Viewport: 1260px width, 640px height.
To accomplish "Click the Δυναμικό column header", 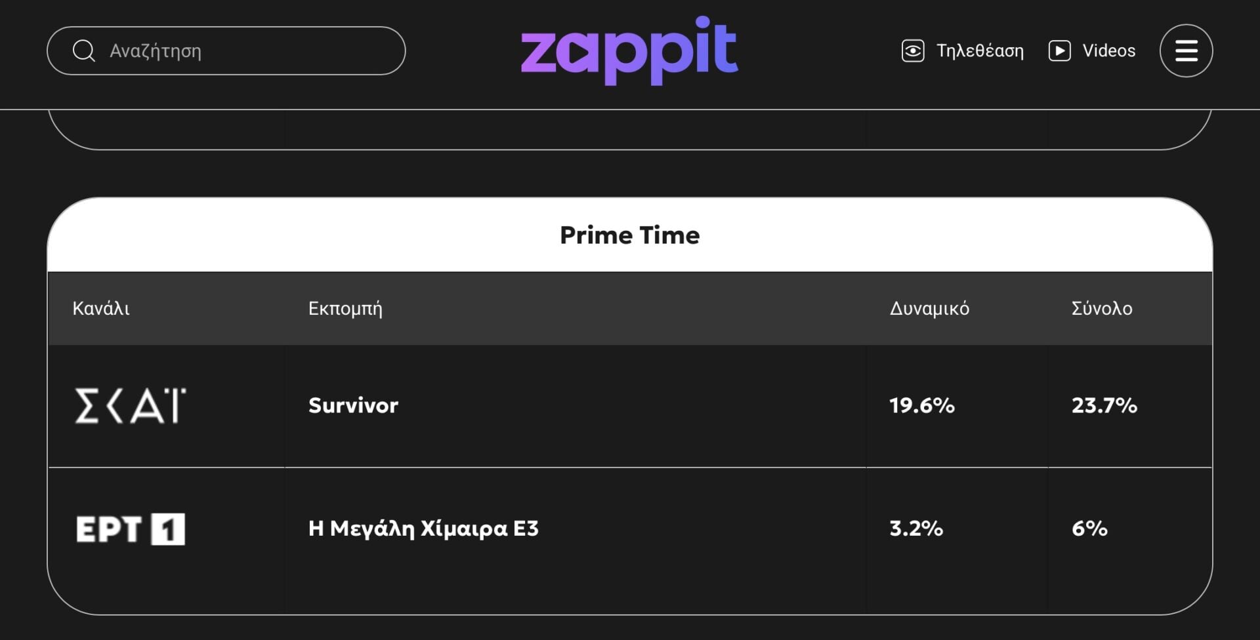I will click(929, 308).
